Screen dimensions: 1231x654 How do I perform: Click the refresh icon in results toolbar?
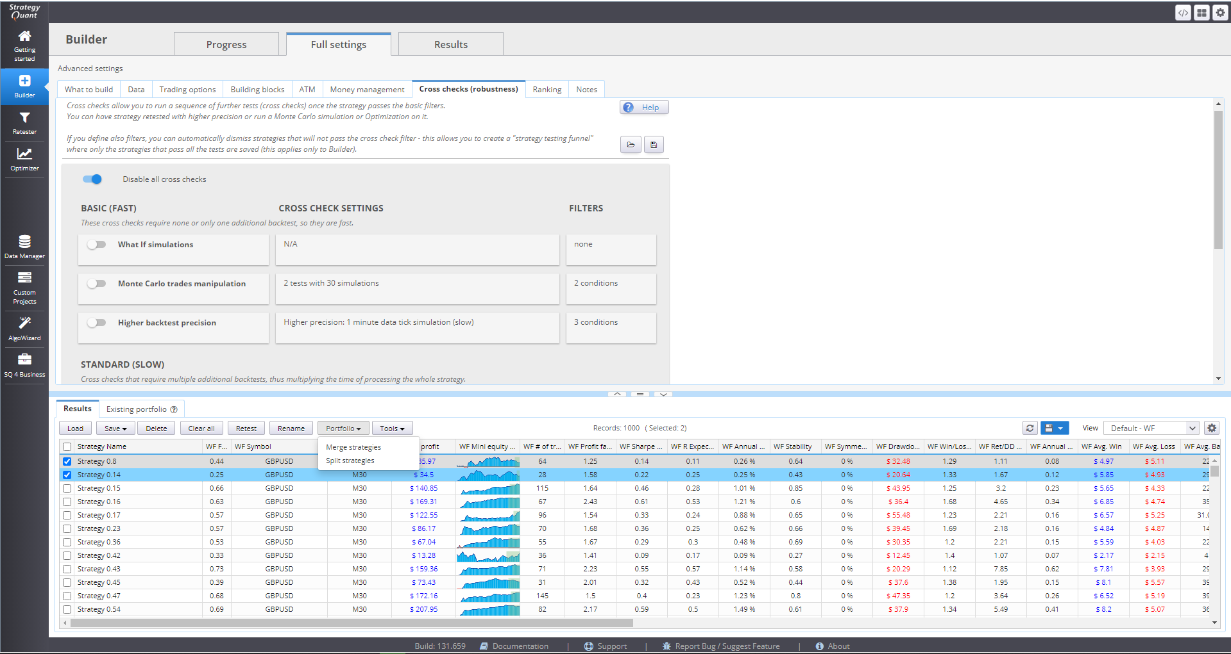(1030, 428)
